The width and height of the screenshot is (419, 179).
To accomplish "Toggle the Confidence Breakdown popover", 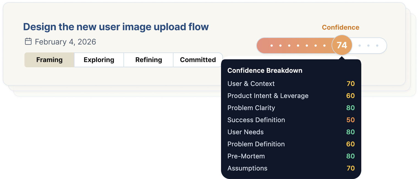I will pos(265,70).
